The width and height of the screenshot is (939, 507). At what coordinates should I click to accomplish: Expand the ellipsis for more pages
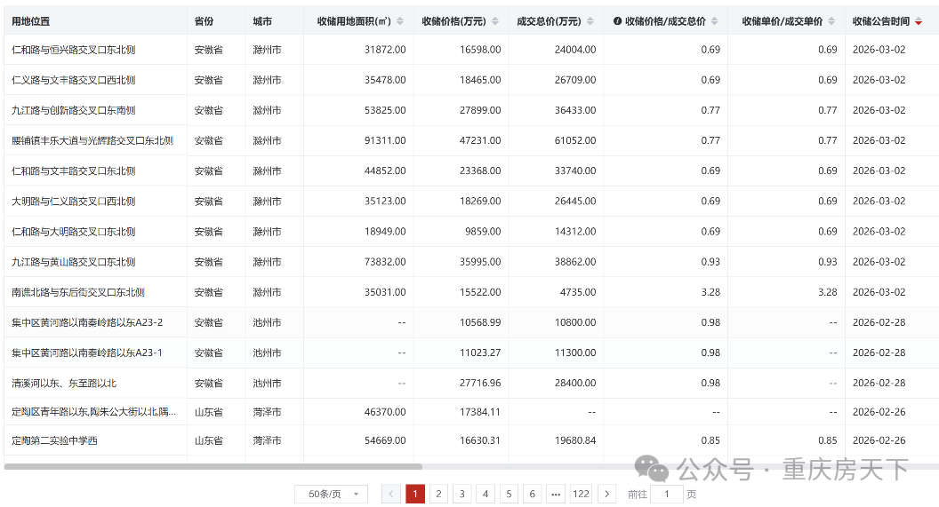point(555,494)
